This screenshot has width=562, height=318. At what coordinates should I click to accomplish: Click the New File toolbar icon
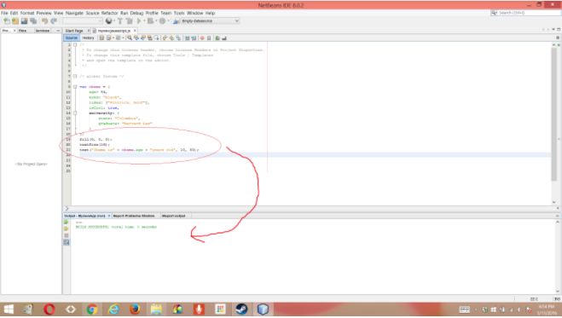[x=7, y=21]
